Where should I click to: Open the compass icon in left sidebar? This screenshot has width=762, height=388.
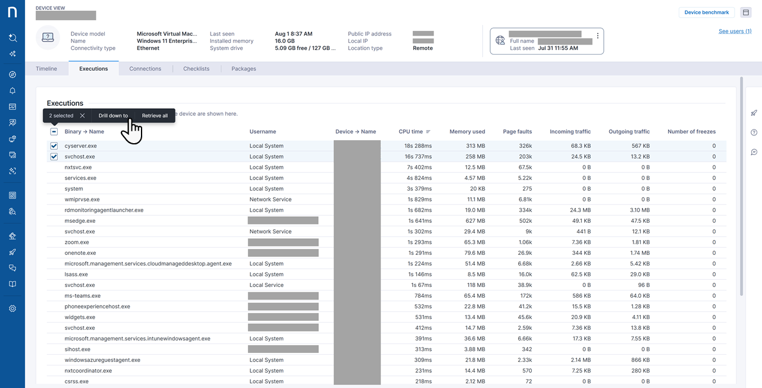[12, 75]
